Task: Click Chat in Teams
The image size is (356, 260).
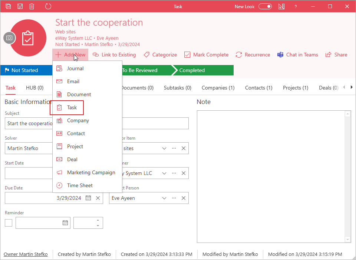Action: [x=297, y=55]
